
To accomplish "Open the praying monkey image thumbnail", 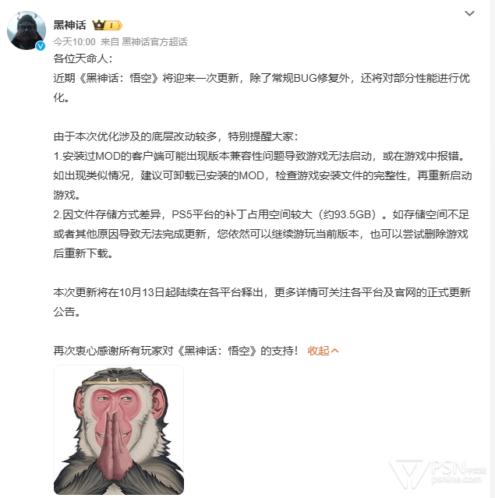I will click(x=118, y=429).
